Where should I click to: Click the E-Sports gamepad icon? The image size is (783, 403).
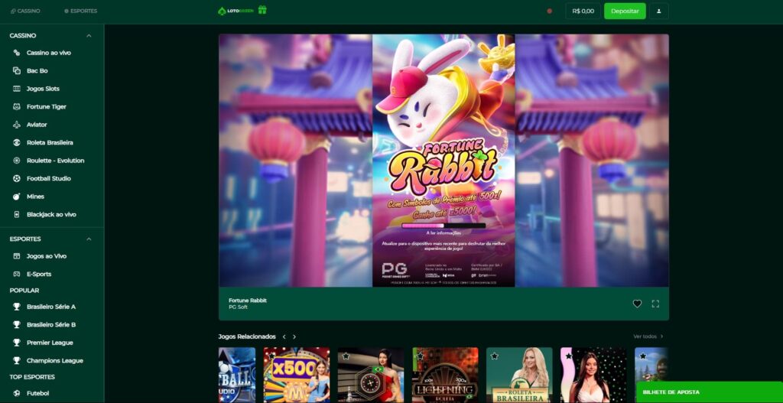click(17, 275)
